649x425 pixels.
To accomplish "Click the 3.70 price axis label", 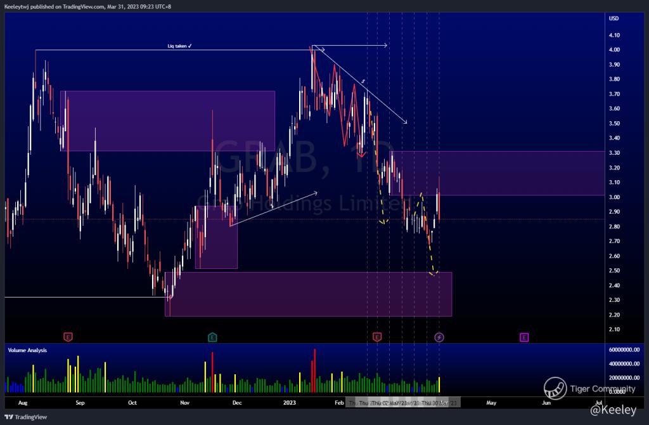I will click(x=614, y=94).
